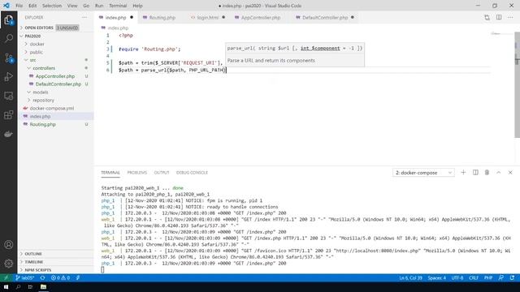Change language mode via PHP indicator

click(x=488, y=277)
